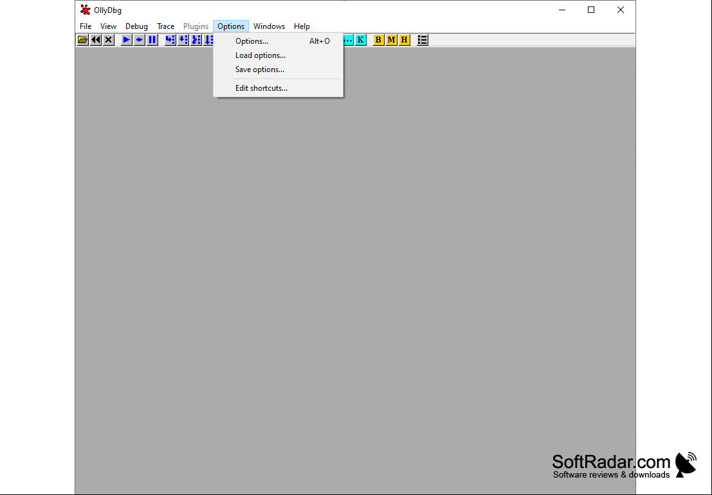Open the Windows menu

point(269,26)
